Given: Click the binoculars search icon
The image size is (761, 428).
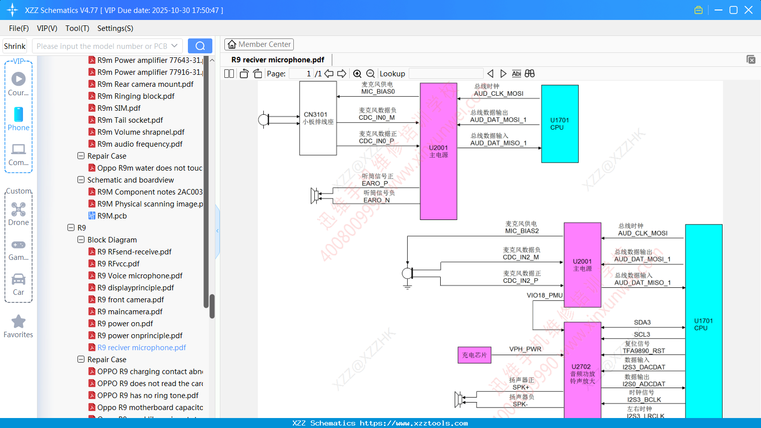Looking at the screenshot, I should [530, 73].
